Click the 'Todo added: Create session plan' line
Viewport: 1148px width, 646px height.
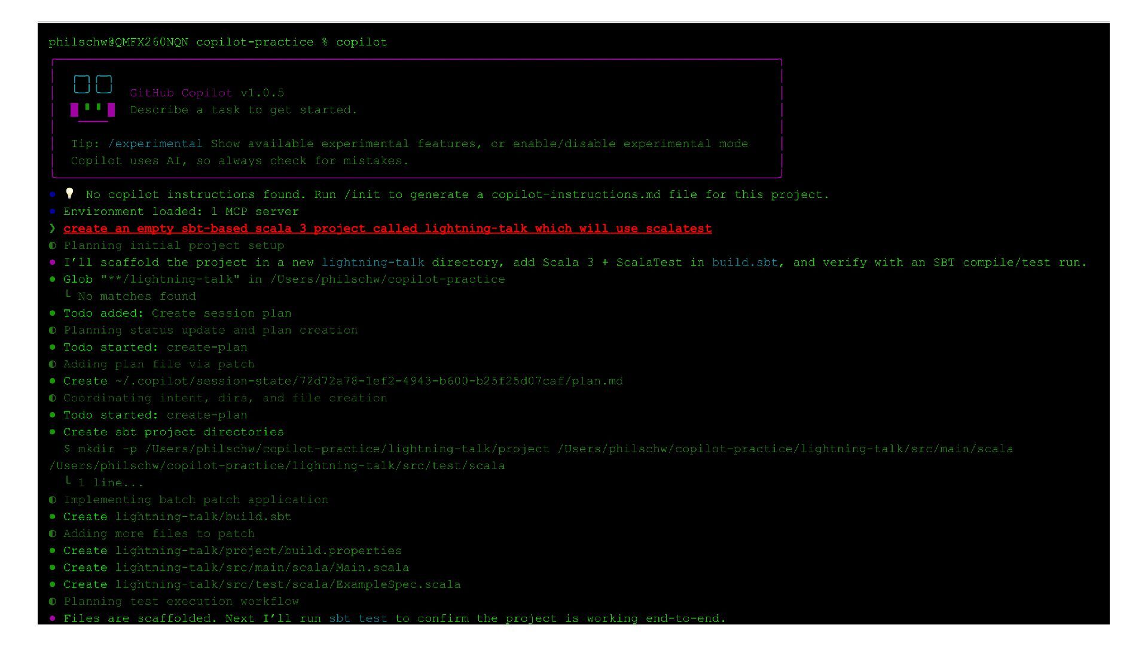click(x=177, y=313)
